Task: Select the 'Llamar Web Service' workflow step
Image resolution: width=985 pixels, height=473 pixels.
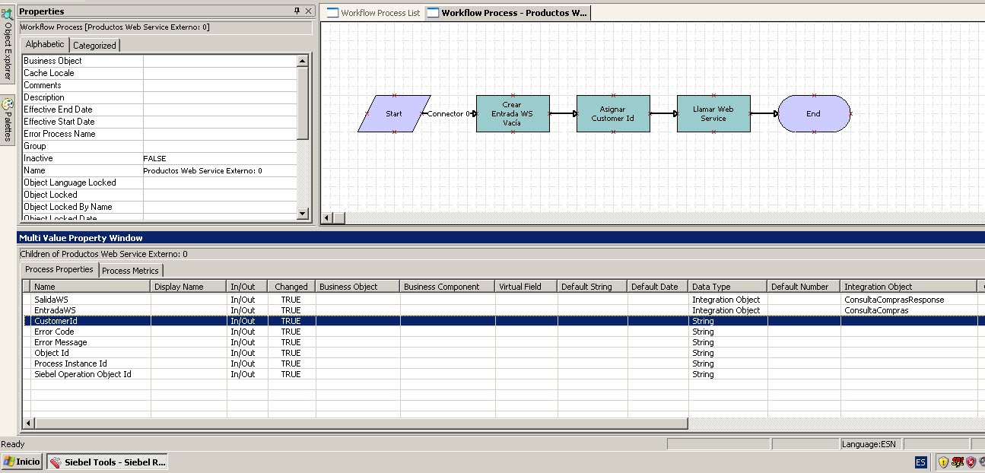Action: click(713, 113)
